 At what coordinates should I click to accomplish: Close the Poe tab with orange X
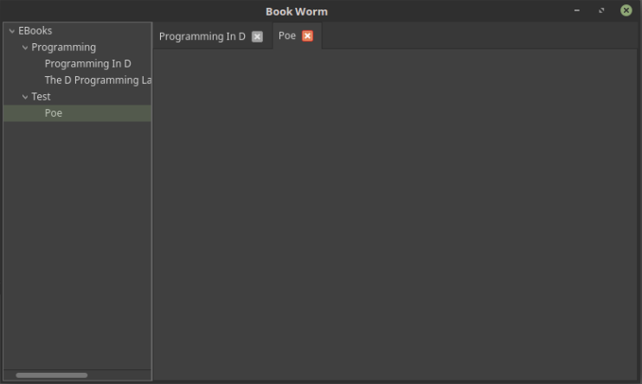click(x=307, y=36)
